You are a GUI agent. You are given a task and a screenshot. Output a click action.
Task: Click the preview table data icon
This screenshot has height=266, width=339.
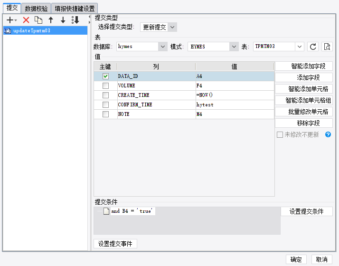click(327, 47)
